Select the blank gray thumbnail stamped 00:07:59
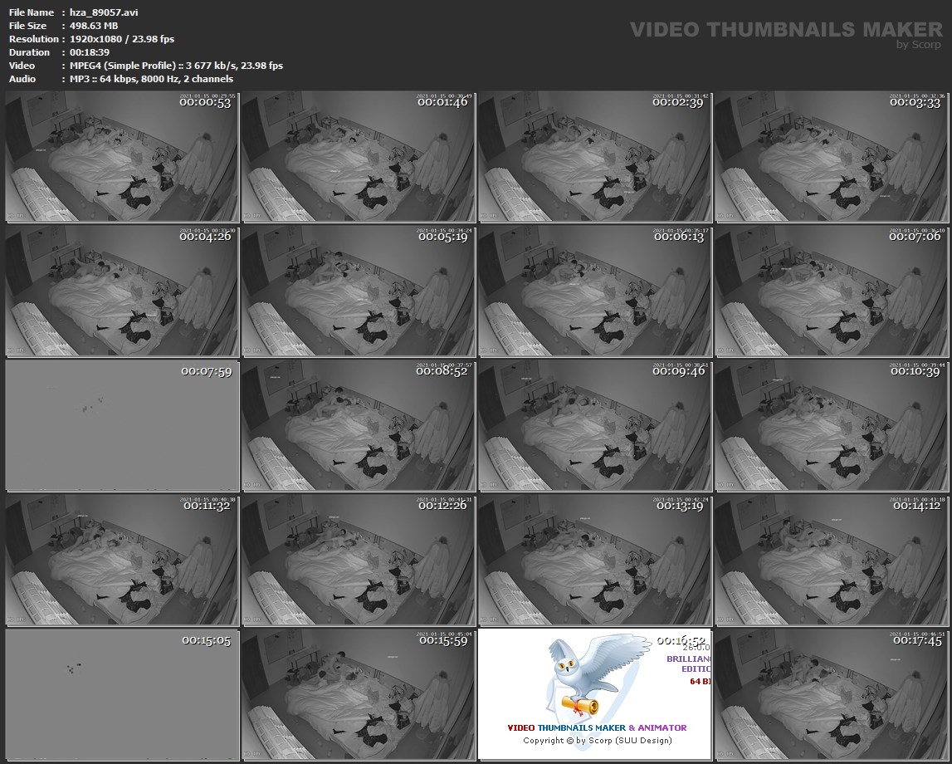 [x=122, y=426]
